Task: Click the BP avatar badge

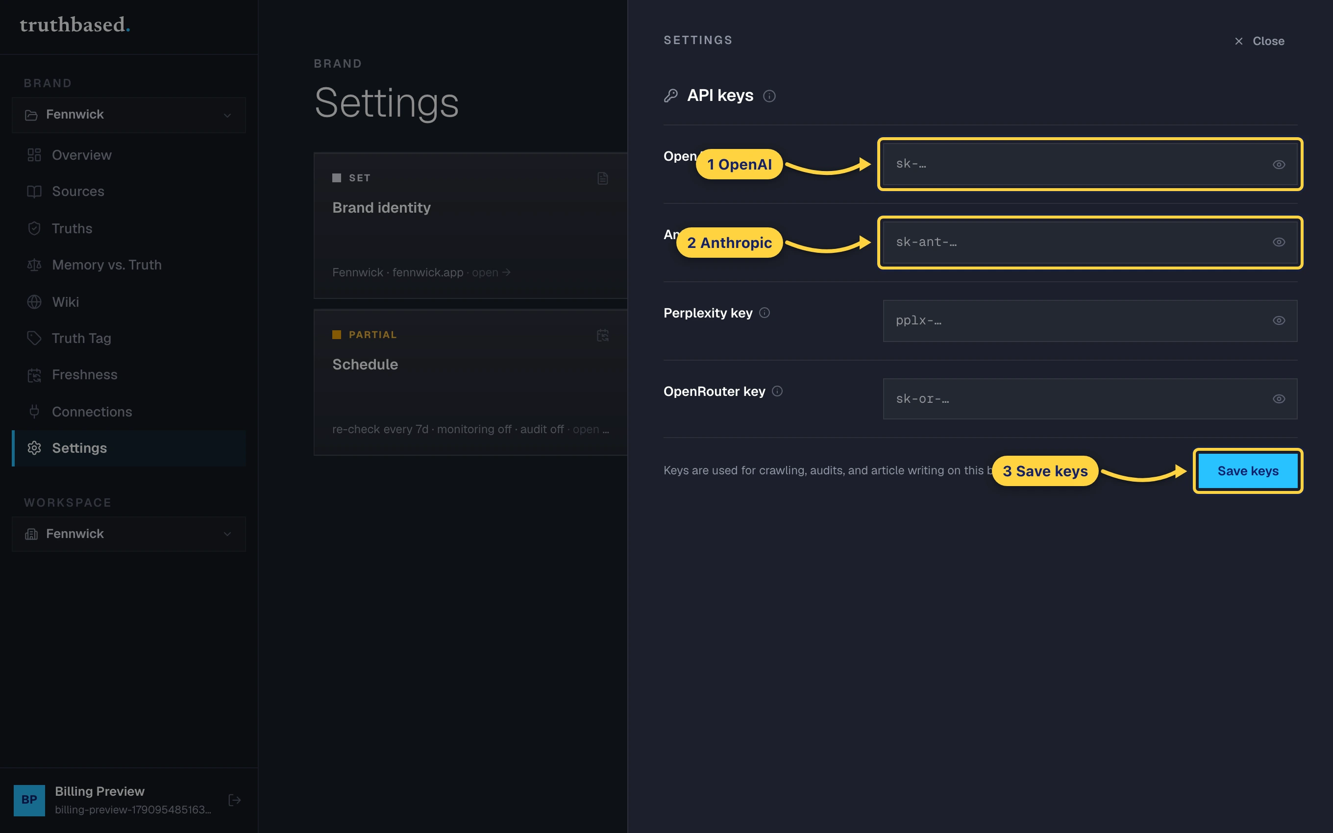Action: (x=29, y=800)
